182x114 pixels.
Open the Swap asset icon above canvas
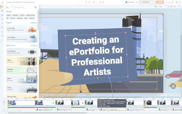point(156,7)
